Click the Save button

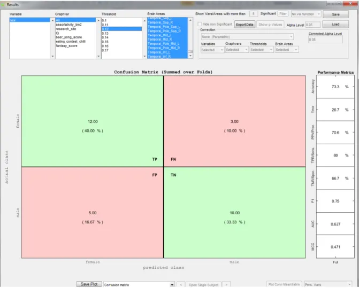335,14
